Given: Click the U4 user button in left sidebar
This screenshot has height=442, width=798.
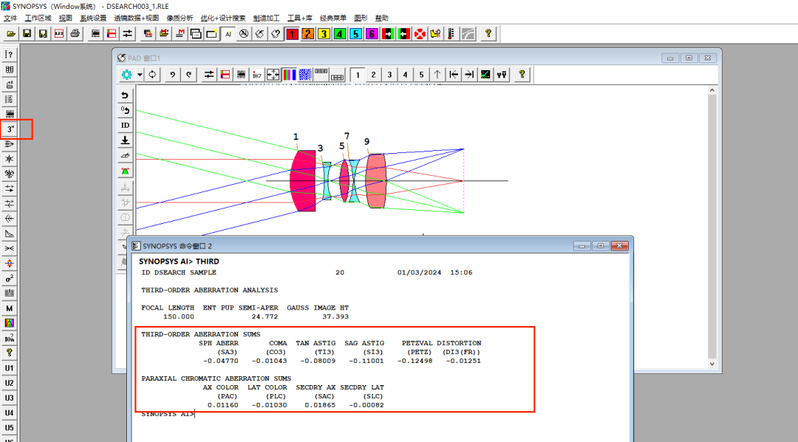Looking at the screenshot, I should [10, 412].
